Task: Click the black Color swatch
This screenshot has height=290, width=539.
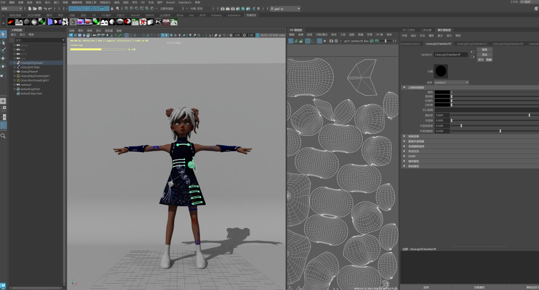Action: [442, 92]
